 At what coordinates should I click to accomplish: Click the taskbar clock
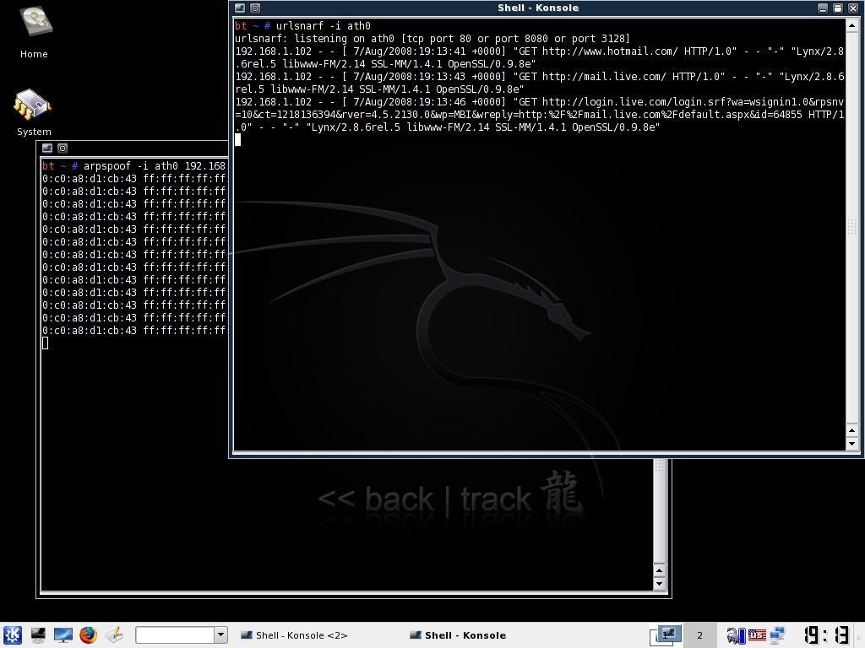[826, 635]
